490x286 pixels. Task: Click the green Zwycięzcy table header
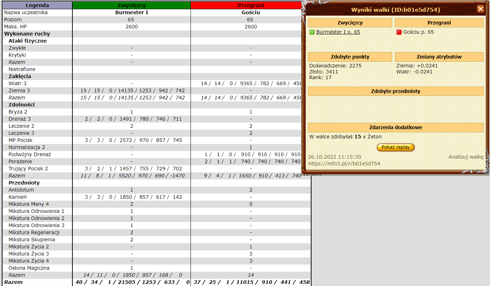(132, 5)
